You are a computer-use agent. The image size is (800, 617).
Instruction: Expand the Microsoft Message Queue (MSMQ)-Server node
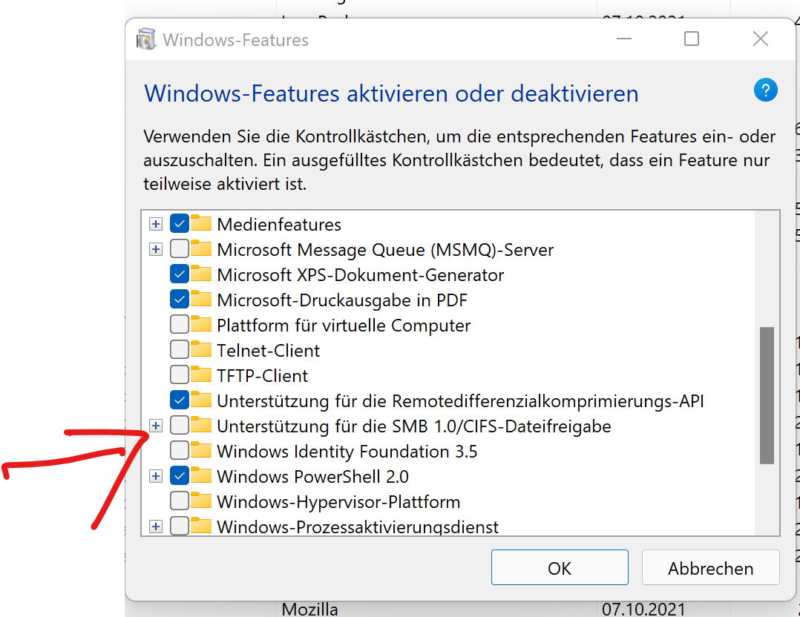(156, 249)
